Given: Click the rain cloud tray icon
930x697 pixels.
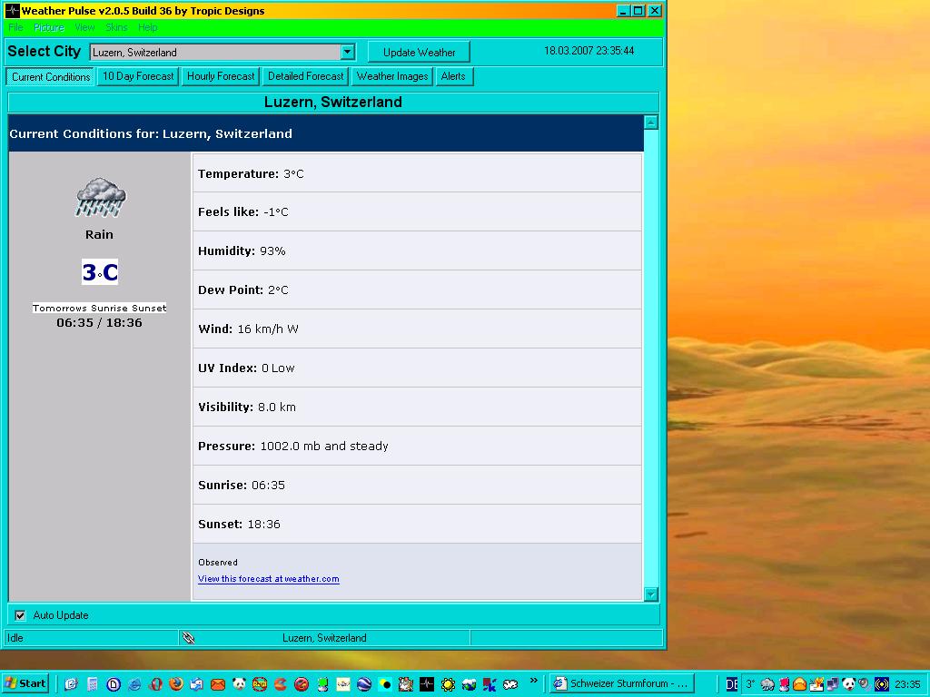Looking at the screenshot, I should pyautogui.click(x=767, y=684).
